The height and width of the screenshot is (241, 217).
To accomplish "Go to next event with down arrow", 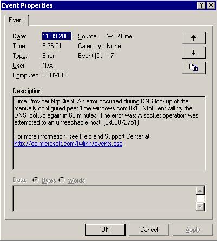I will pyautogui.click(x=194, y=53).
